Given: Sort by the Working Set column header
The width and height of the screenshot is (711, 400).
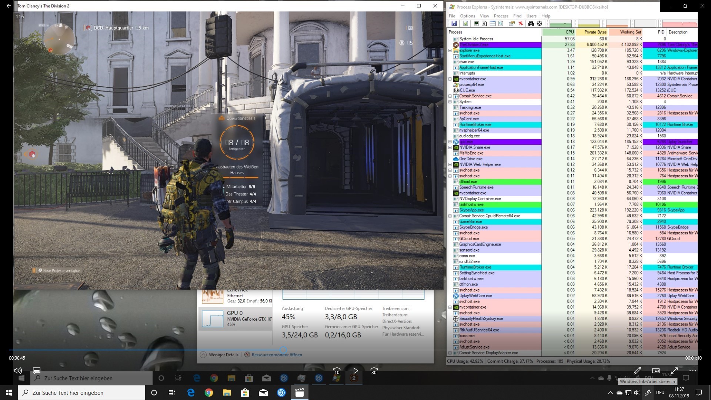Looking at the screenshot, I should (x=626, y=32).
